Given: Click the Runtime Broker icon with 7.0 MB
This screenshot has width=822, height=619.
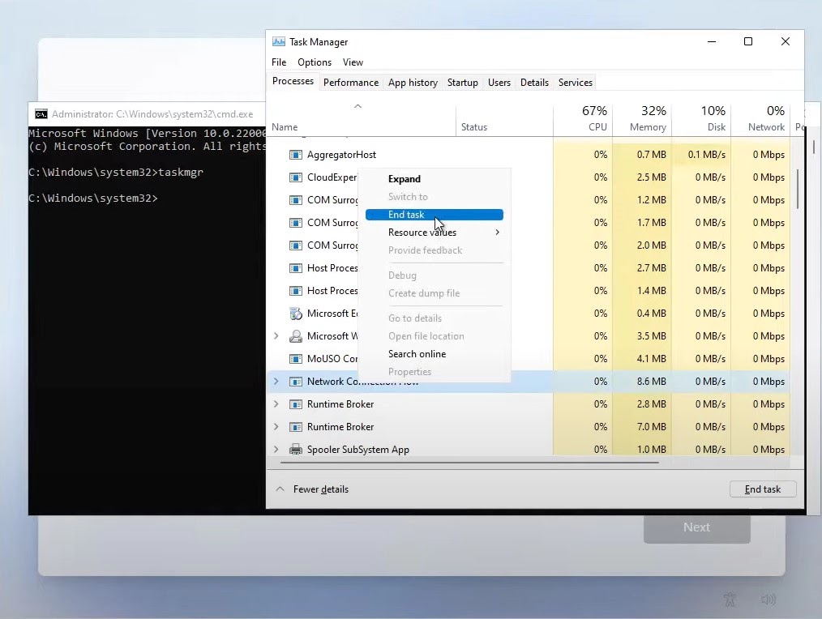Looking at the screenshot, I should [296, 427].
